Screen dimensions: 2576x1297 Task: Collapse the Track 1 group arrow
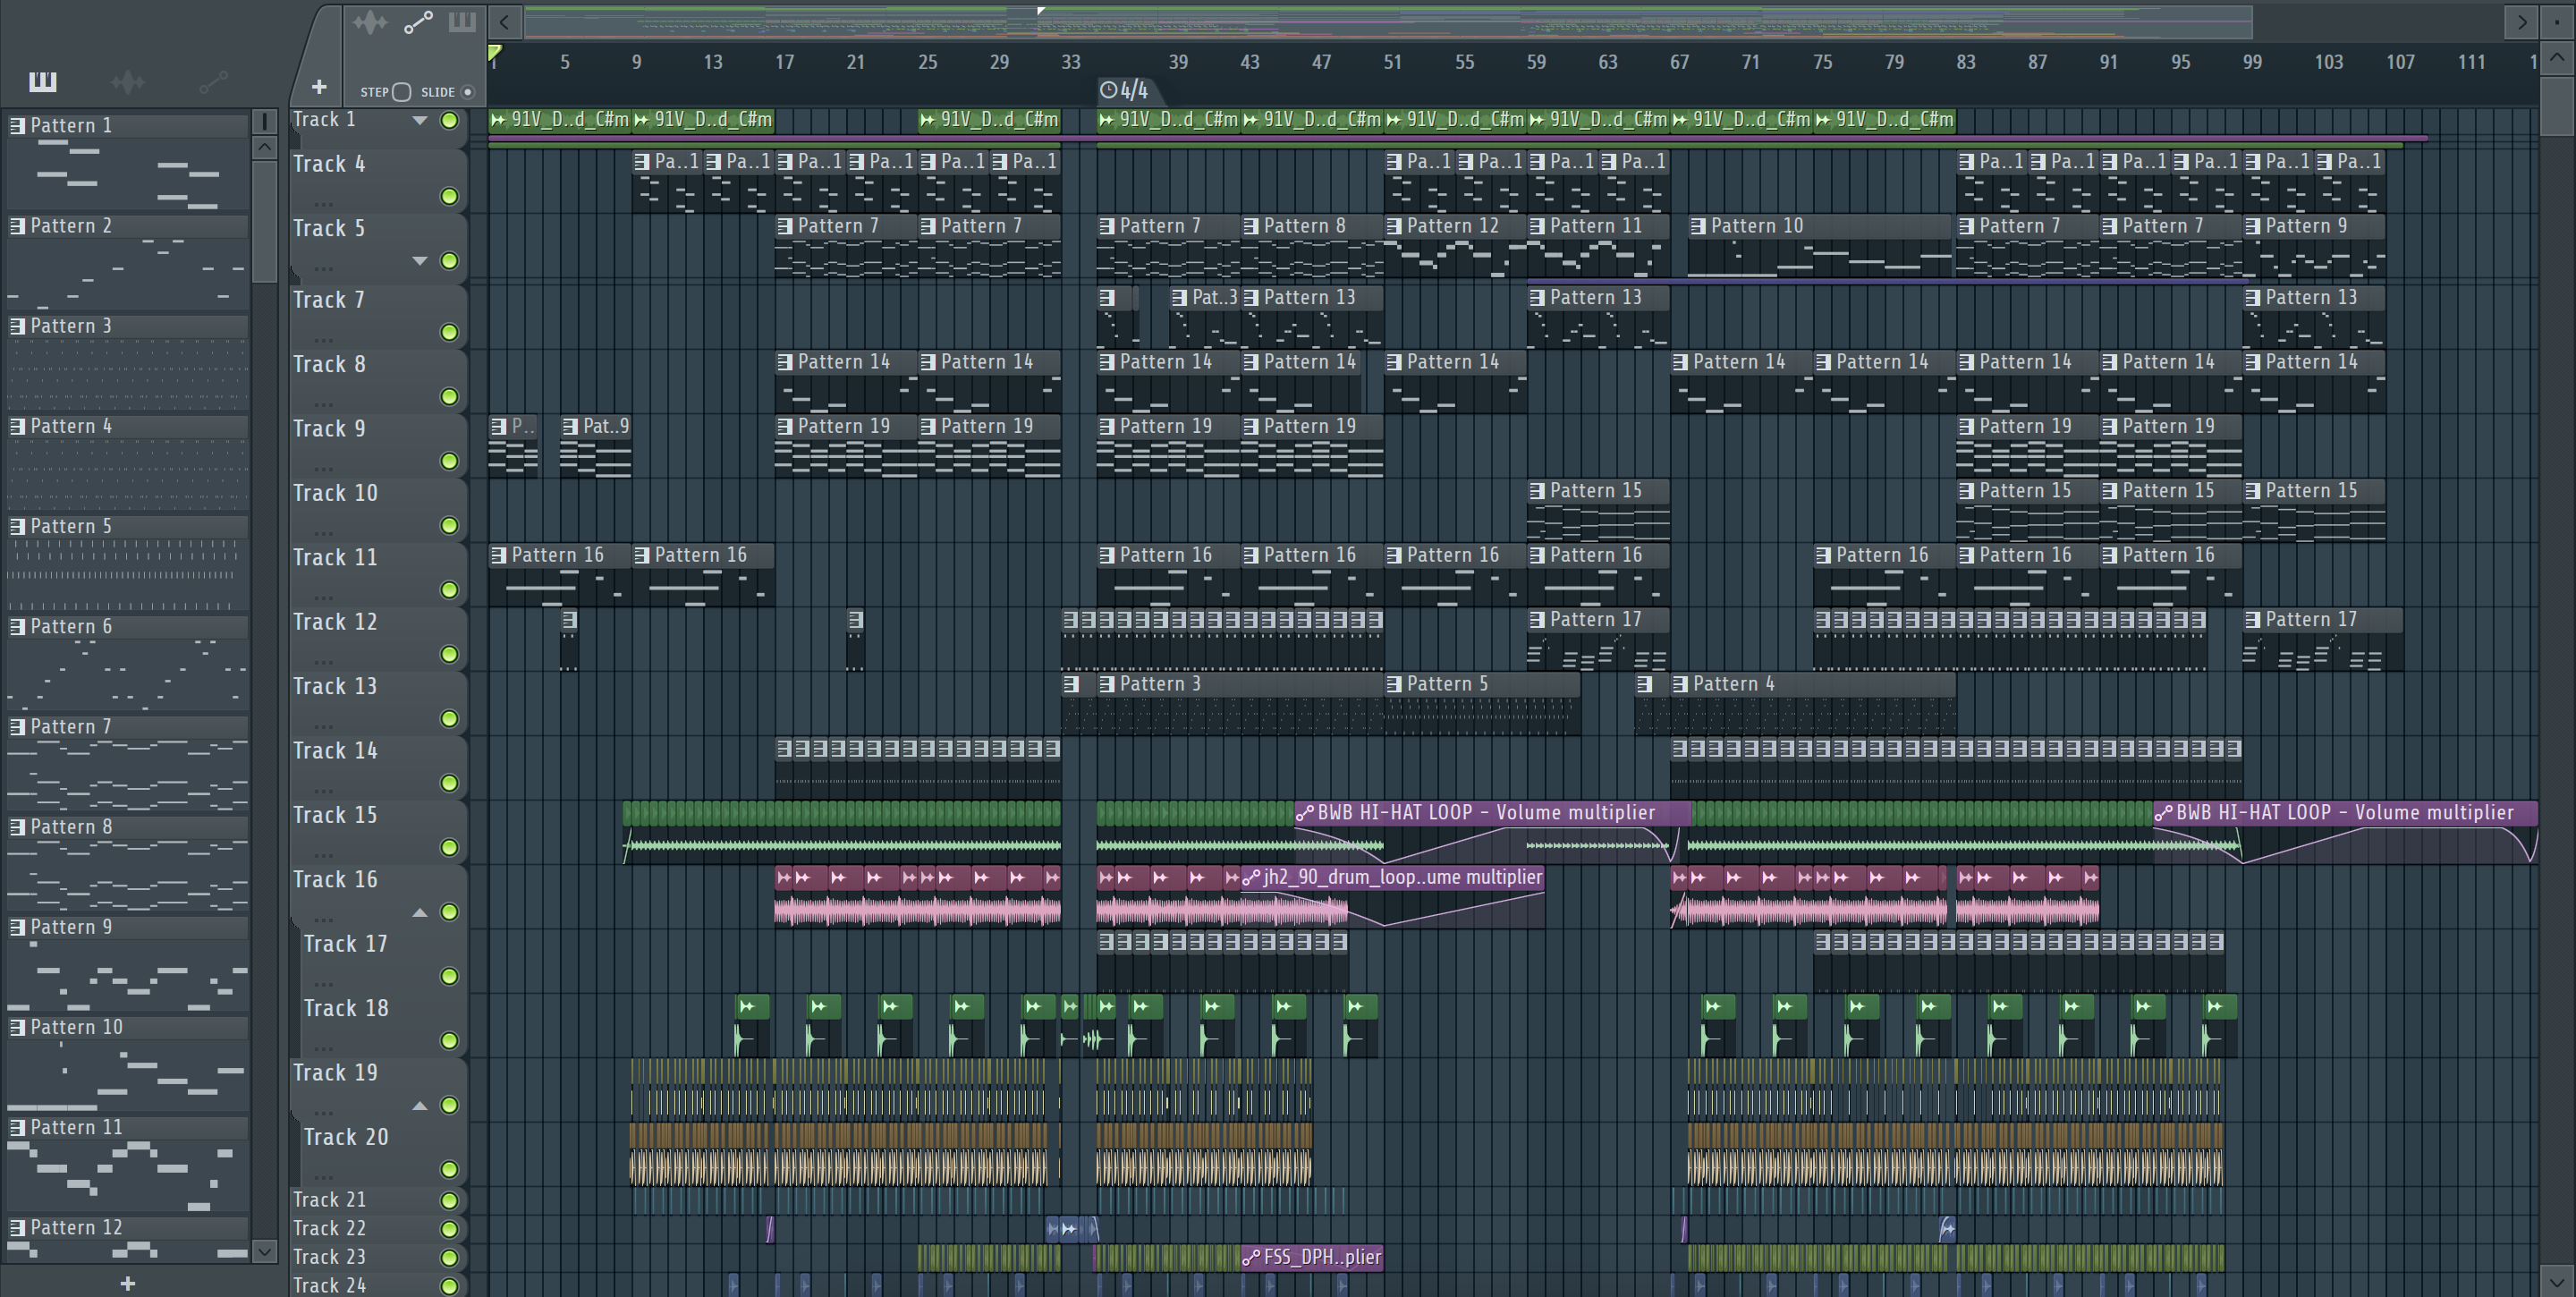[x=420, y=120]
